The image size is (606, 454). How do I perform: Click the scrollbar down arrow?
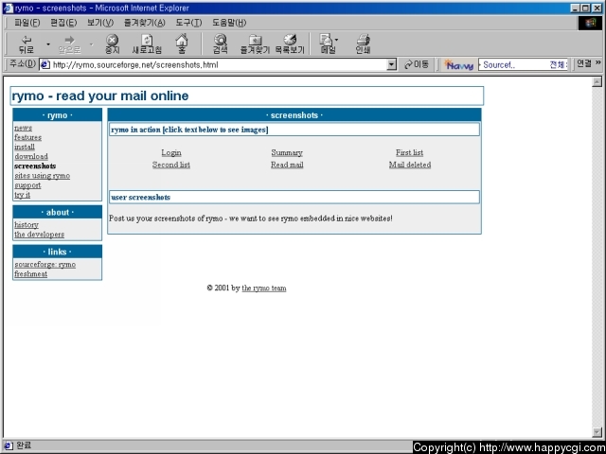pos(597,432)
